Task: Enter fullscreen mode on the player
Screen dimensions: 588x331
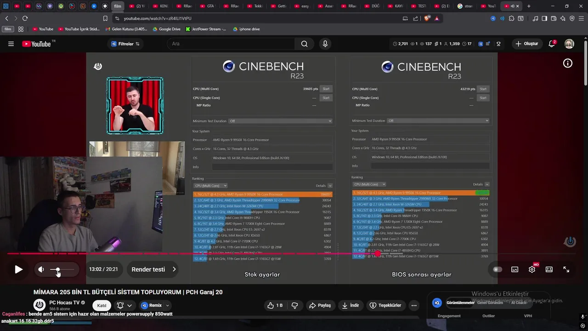Action: [x=566, y=269]
